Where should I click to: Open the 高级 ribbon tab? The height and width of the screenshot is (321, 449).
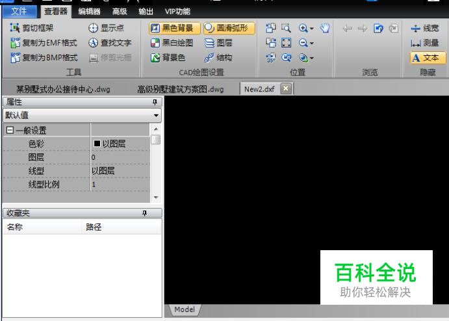(120, 12)
